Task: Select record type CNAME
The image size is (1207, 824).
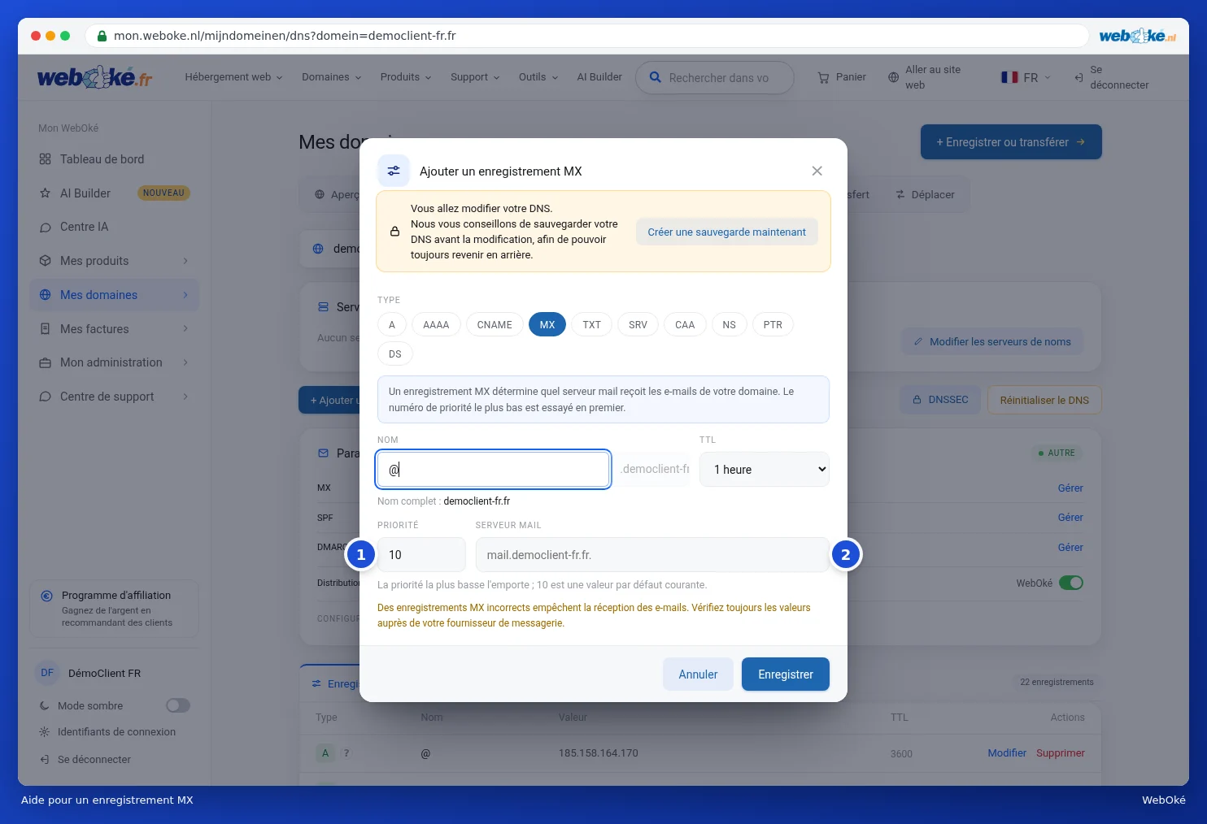Action: [495, 325]
